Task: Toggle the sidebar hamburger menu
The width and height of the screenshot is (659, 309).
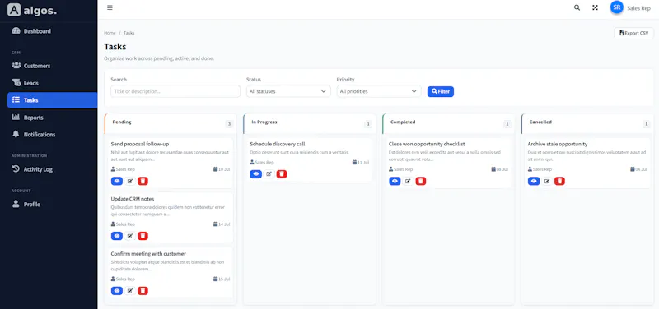Action: (110, 7)
